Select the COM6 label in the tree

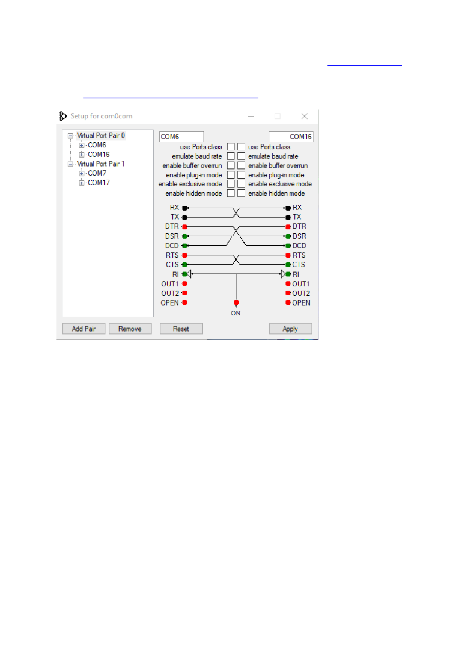[x=97, y=145]
